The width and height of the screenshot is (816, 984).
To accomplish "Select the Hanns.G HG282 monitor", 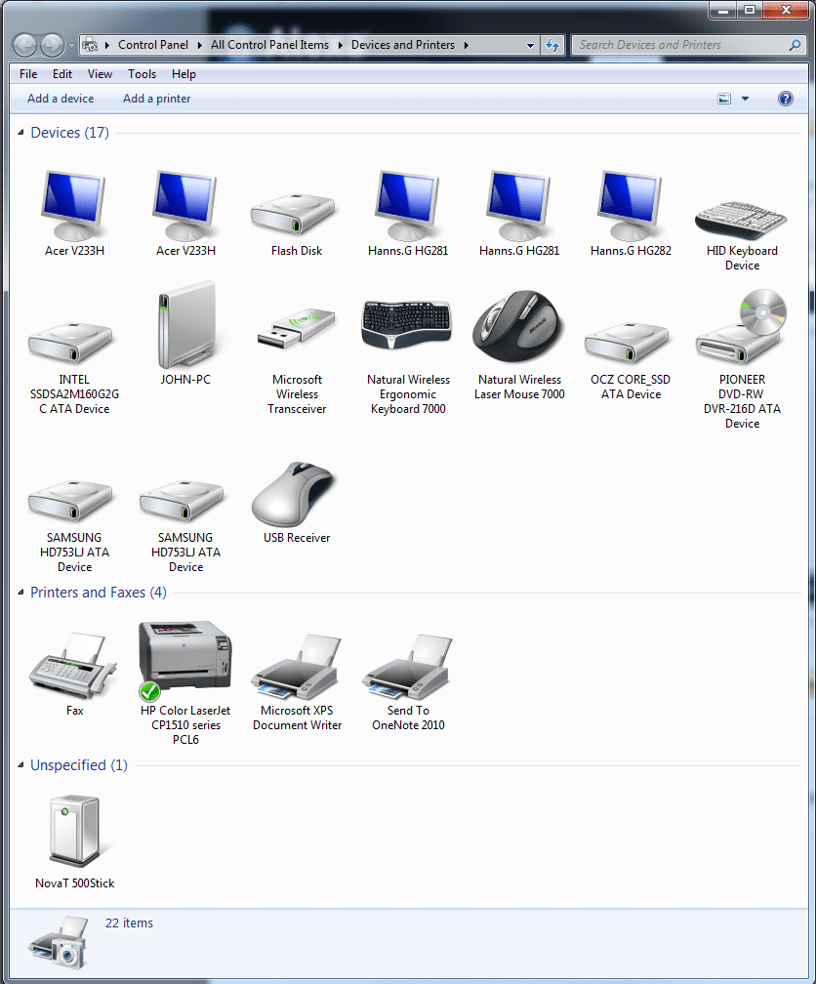I will [x=631, y=206].
